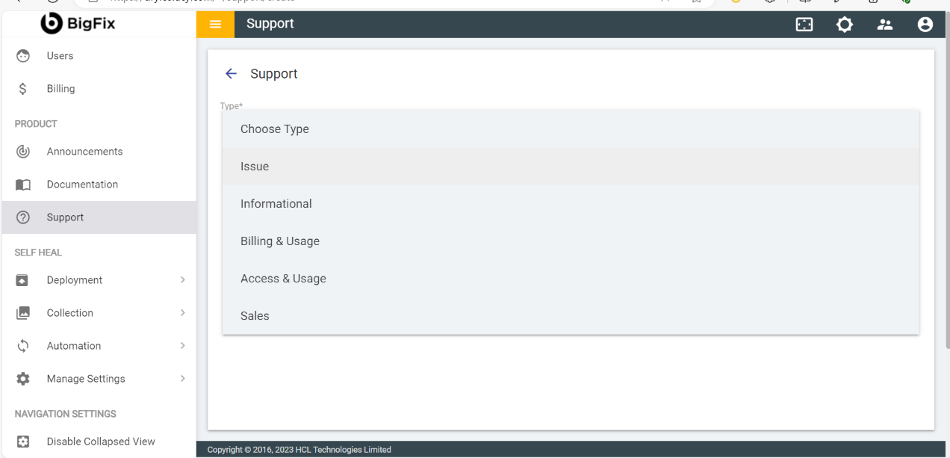Viewport: 950px width, 458px height.
Task: Click the Announcements target icon
Action: [x=23, y=152]
